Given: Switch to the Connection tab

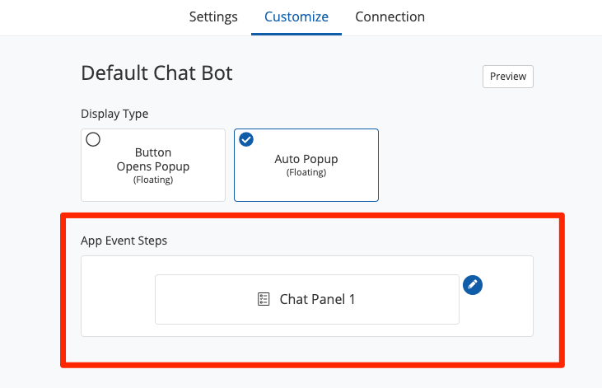Looking at the screenshot, I should coord(390,16).
